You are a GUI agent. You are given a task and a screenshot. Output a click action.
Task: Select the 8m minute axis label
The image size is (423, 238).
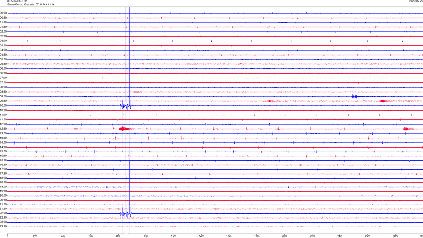click(x=118, y=236)
